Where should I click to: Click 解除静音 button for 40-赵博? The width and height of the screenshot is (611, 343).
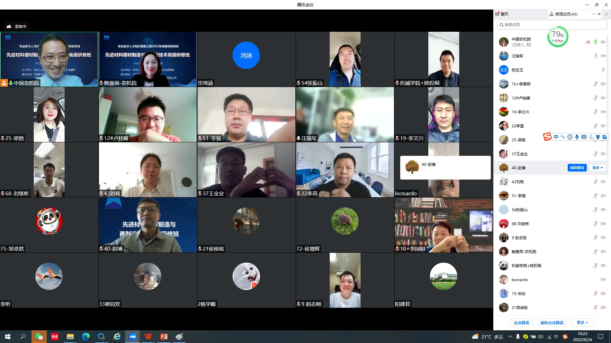tap(577, 168)
